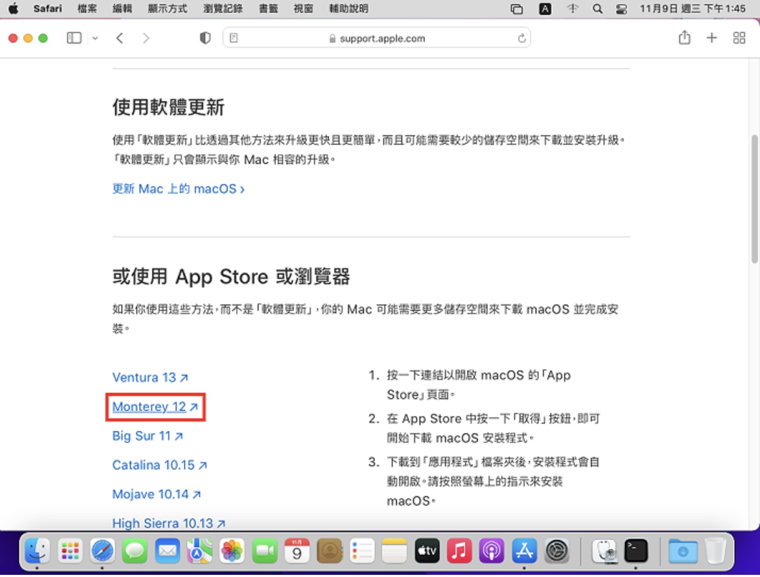Open the Share menu
Viewport: 760px width, 577px height.
(684, 37)
